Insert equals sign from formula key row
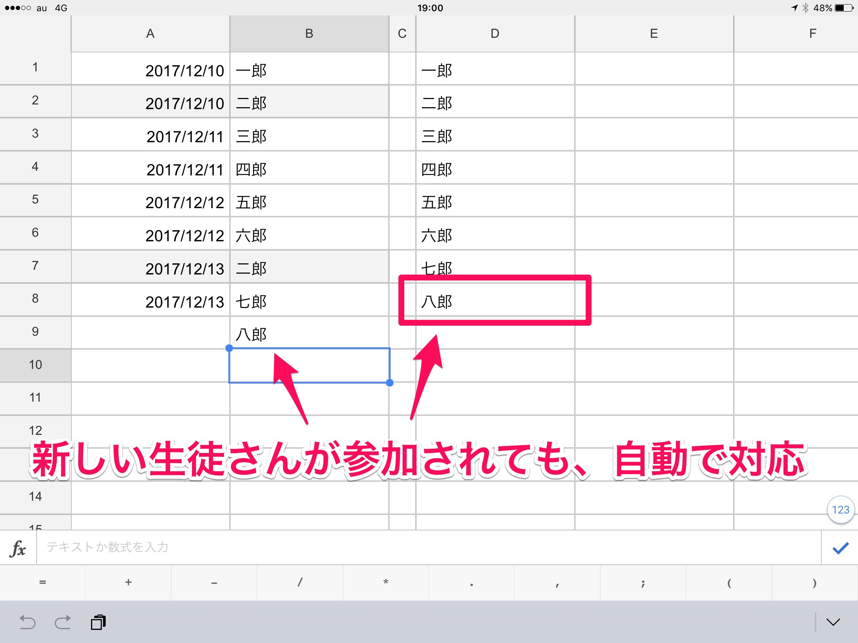This screenshot has height=643, width=858. click(x=43, y=582)
